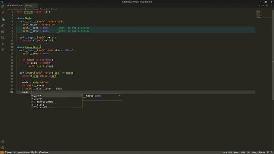
Task: Click Live Share in status bar
Action: click(43, 152)
